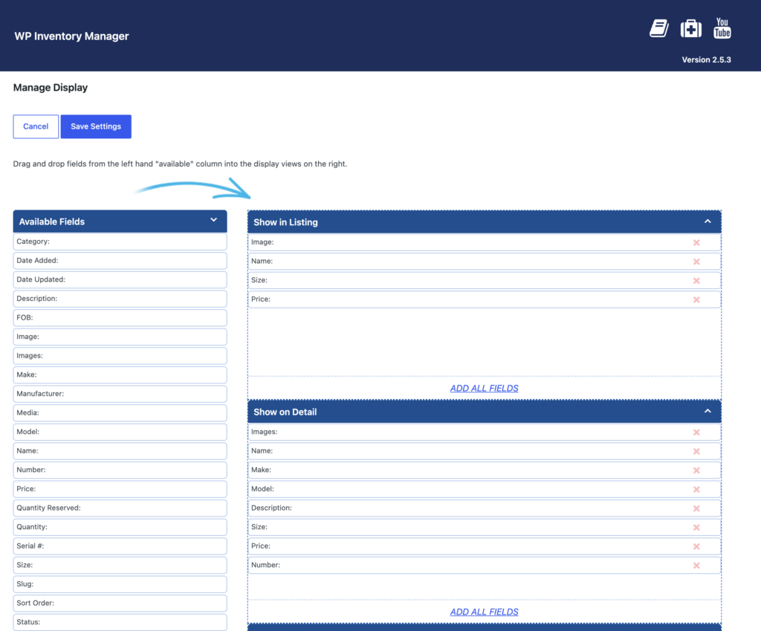This screenshot has width=761, height=631.
Task: Select the Category field in Available Fields
Action: pos(120,242)
